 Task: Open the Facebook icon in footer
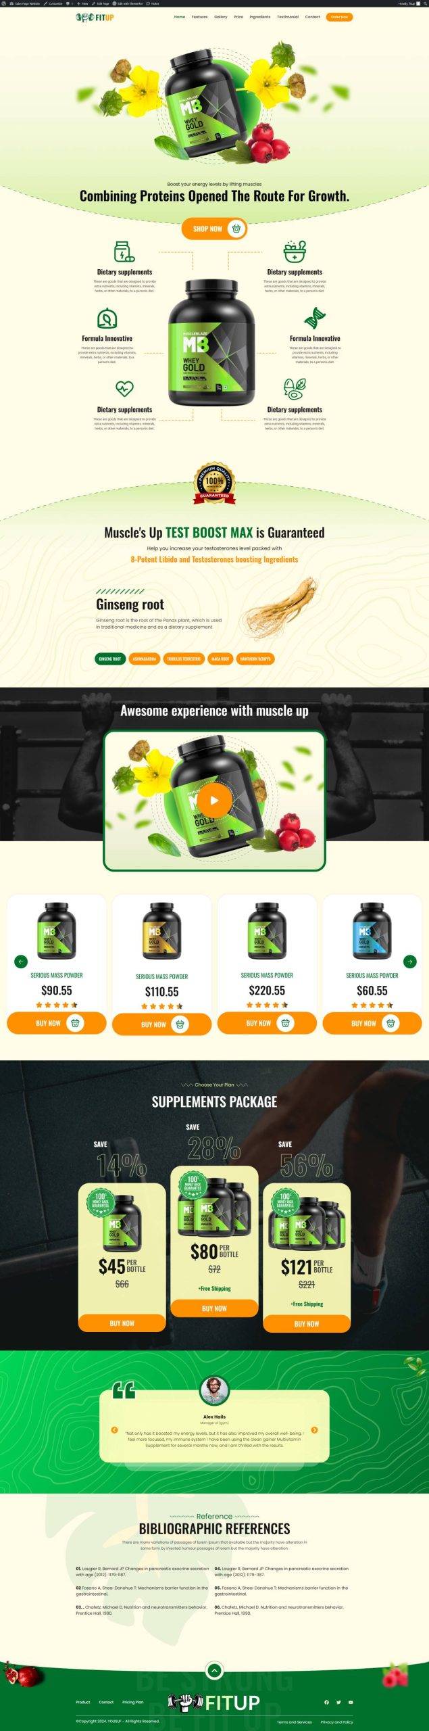[x=326, y=1702]
